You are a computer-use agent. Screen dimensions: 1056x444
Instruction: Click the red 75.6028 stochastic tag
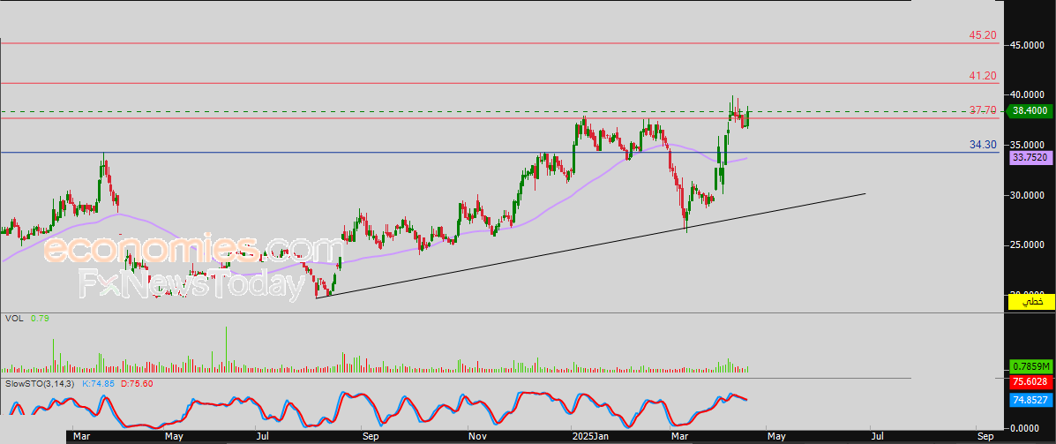(x=1030, y=381)
